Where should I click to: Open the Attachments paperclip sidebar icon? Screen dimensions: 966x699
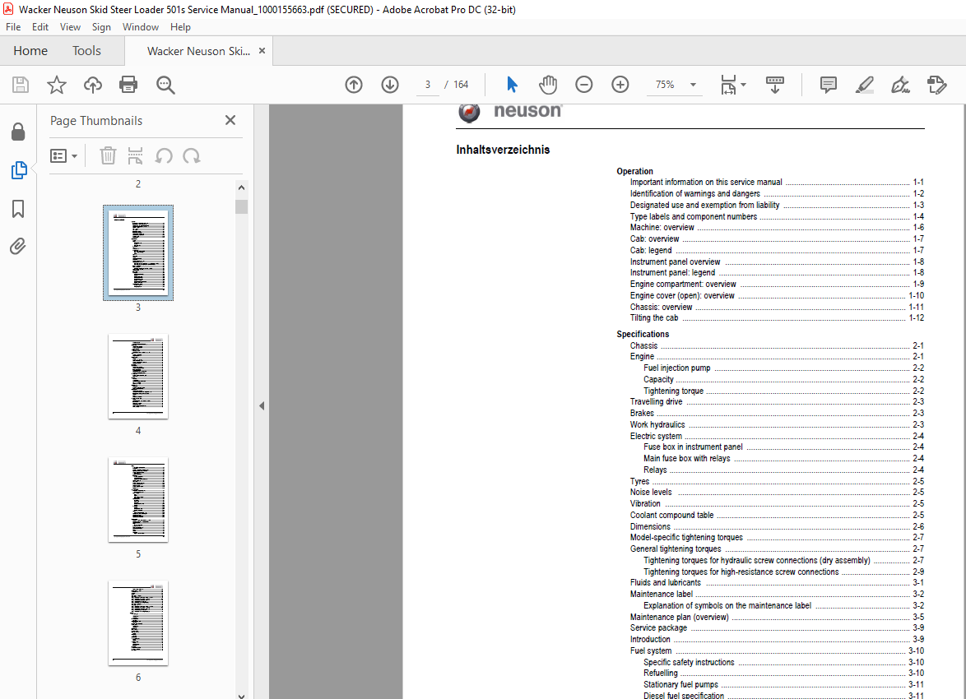click(x=18, y=247)
